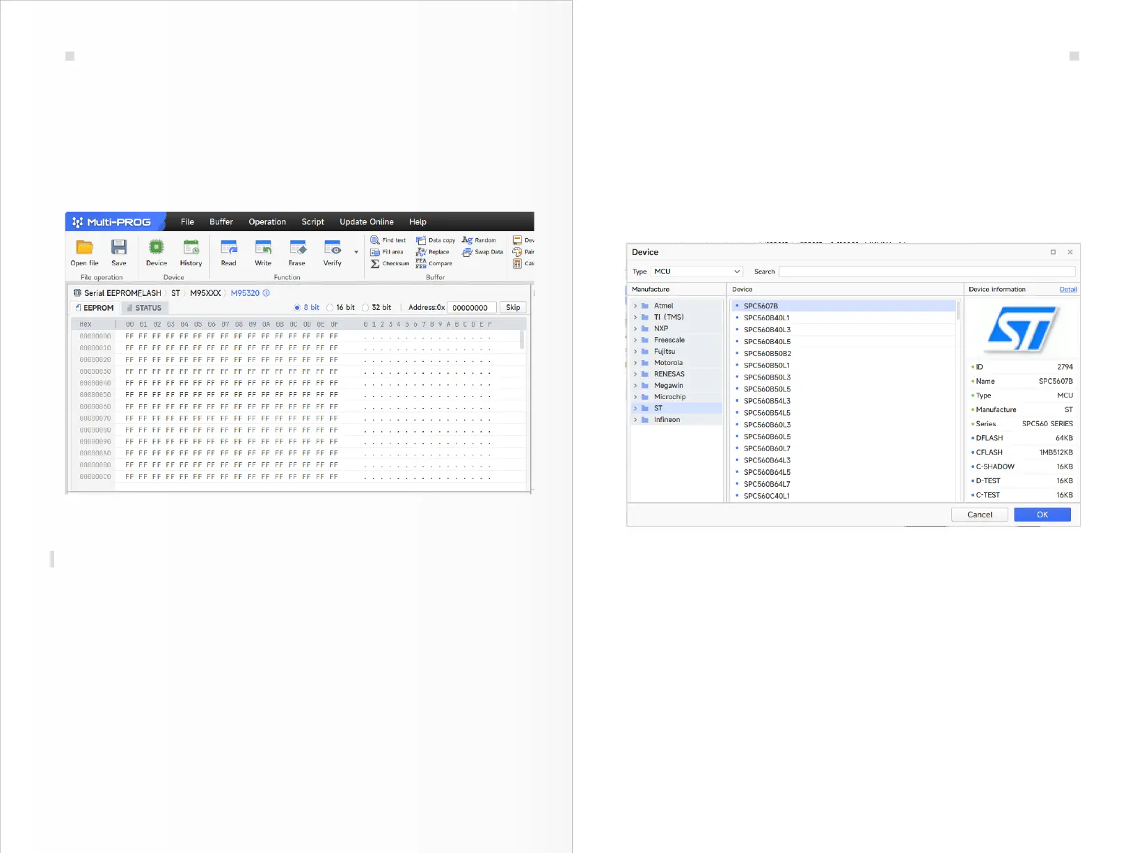Click the Search field in Device dialog
Screen dimensions: 1144x853
coord(927,272)
